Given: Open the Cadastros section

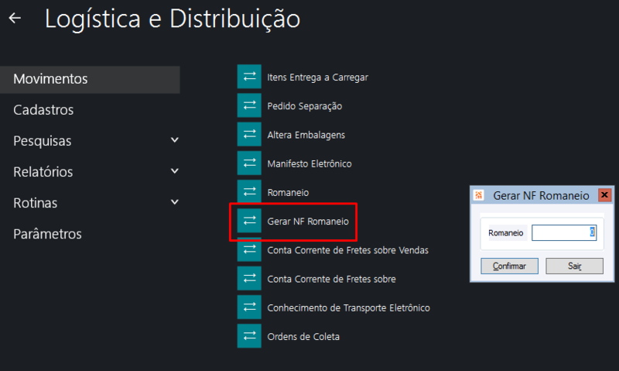Looking at the screenshot, I should pyautogui.click(x=43, y=110).
